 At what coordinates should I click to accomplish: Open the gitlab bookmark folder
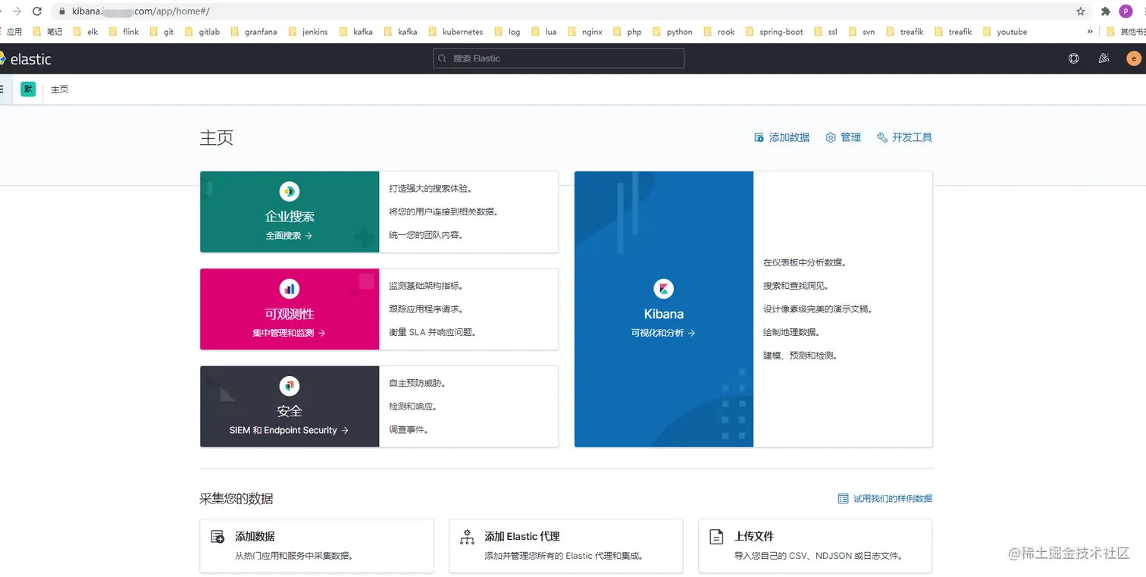tap(202, 32)
